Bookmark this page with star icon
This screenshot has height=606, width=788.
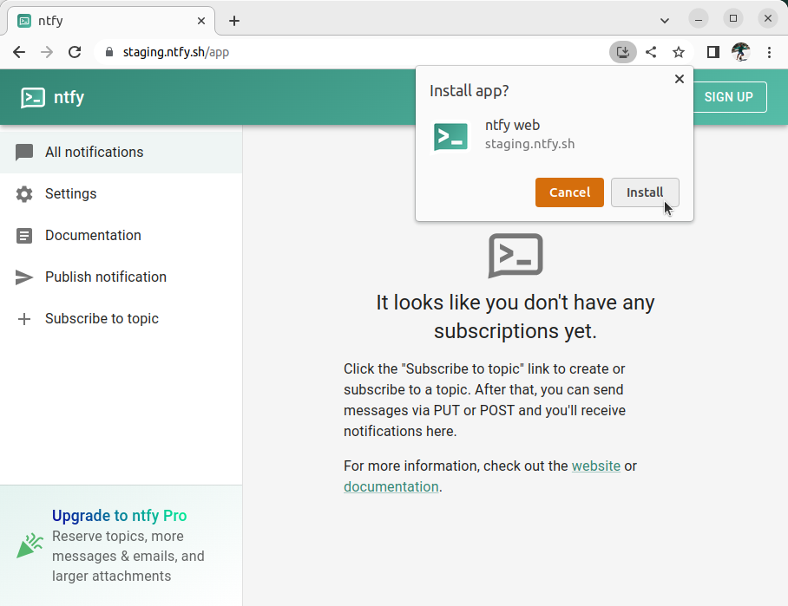click(x=679, y=52)
